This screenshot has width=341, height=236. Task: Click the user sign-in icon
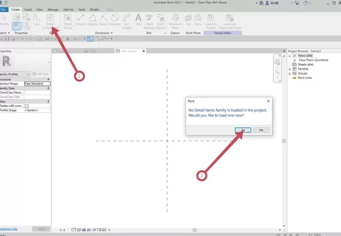pyautogui.click(x=267, y=3)
